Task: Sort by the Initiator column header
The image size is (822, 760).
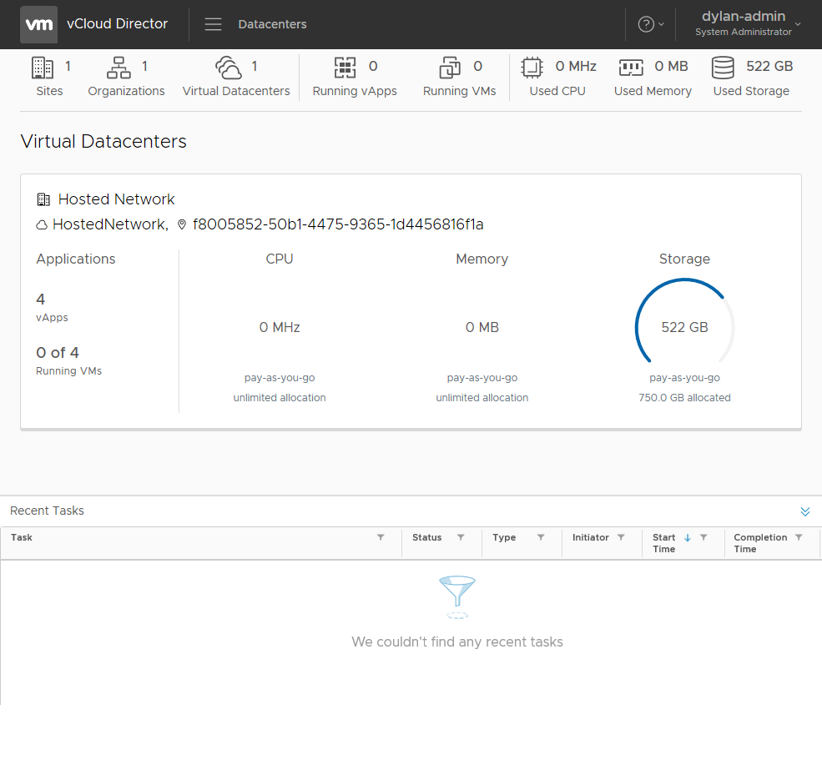Action: [x=590, y=537]
